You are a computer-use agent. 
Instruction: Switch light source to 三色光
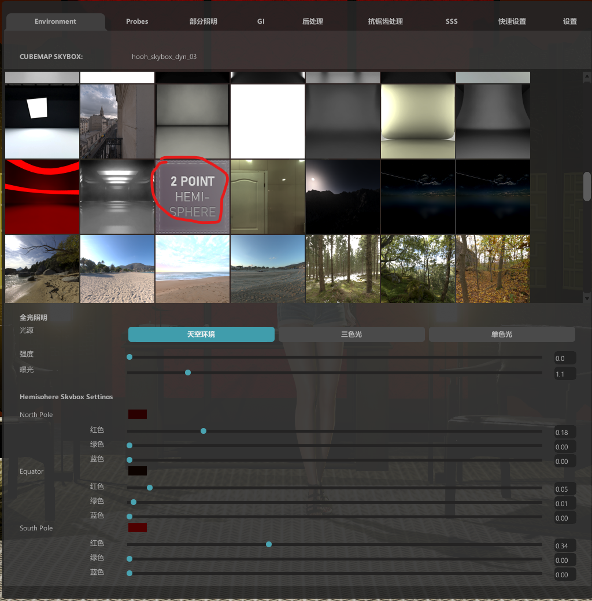(x=351, y=334)
